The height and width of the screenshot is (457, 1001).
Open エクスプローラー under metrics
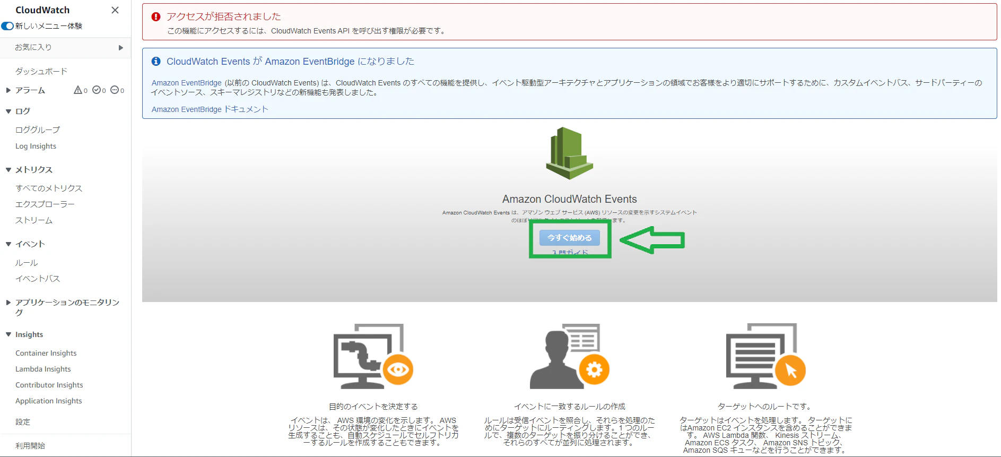(45, 204)
